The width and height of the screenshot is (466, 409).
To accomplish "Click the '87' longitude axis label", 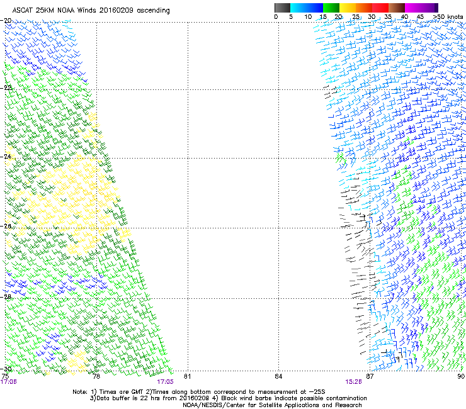I will [x=370, y=376].
